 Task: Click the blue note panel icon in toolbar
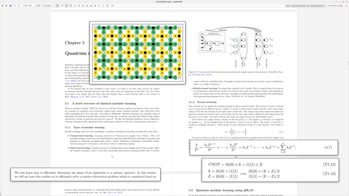point(107,6)
